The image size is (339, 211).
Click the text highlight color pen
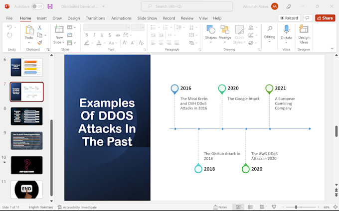point(87,43)
